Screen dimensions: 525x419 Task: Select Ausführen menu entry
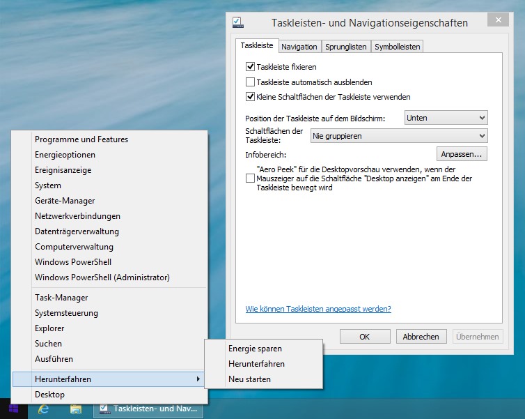(109, 359)
